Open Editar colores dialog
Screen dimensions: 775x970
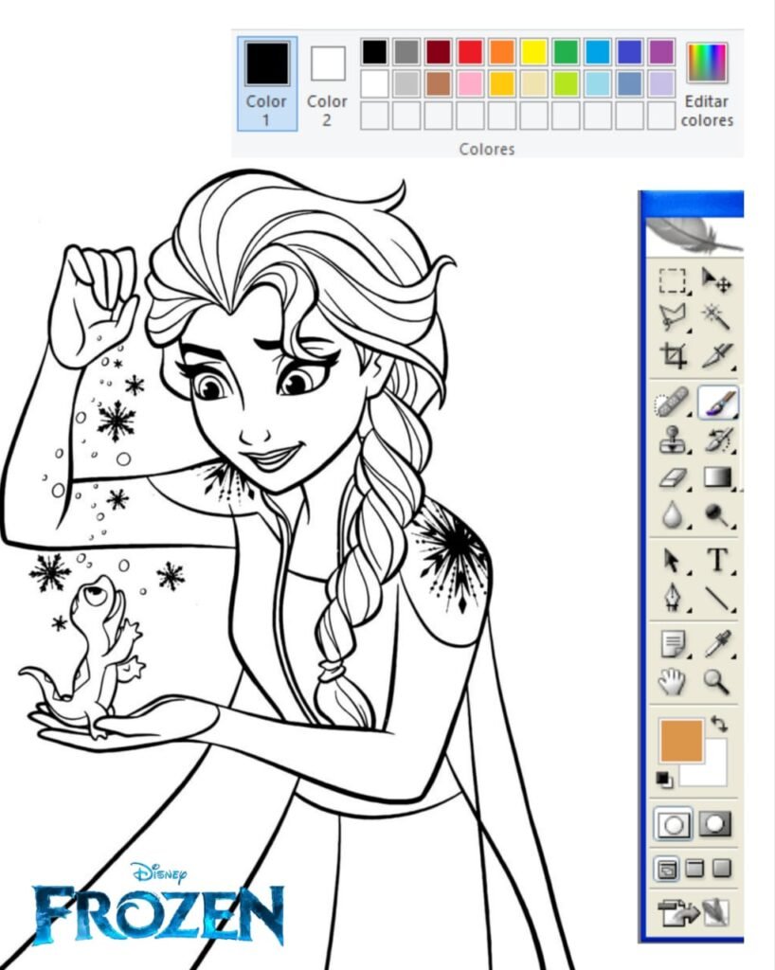click(707, 84)
